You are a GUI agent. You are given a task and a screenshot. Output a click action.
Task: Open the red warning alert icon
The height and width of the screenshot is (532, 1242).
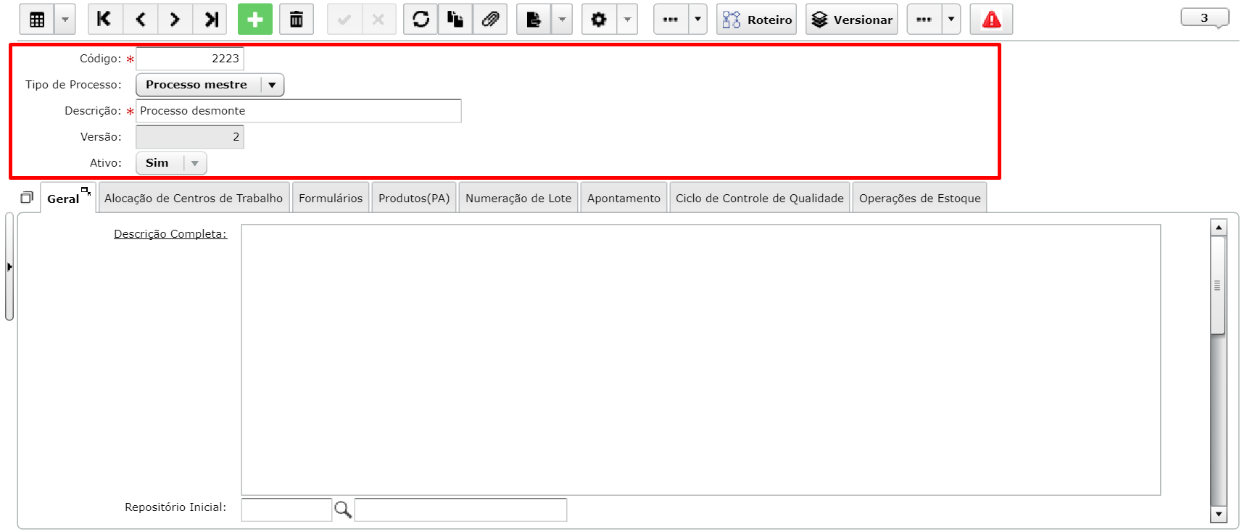[x=991, y=20]
